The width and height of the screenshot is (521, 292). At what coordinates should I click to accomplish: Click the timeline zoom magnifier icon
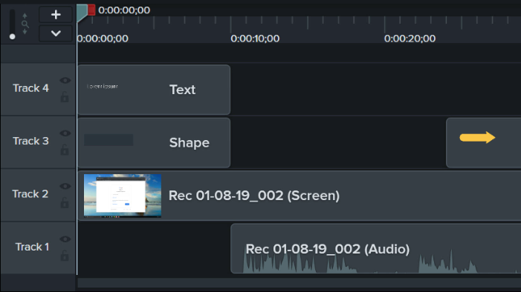[x=25, y=24]
